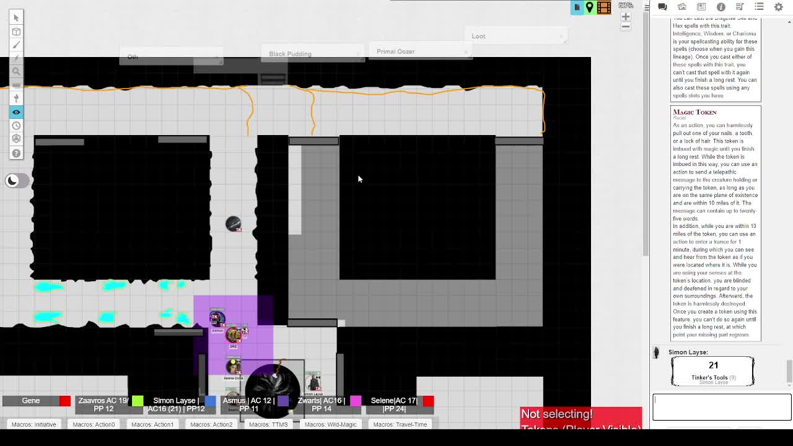Click Zwarts's magenta color swatch
The width and height of the screenshot is (793, 446).
pos(355,401)
